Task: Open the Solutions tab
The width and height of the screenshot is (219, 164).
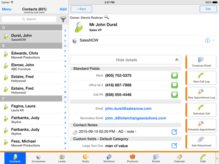Action: pos(109,158)
